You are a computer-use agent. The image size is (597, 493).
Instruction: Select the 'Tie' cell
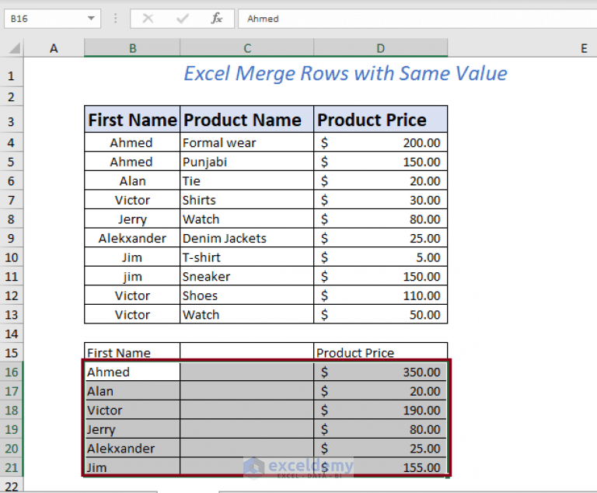click(246, 180)
